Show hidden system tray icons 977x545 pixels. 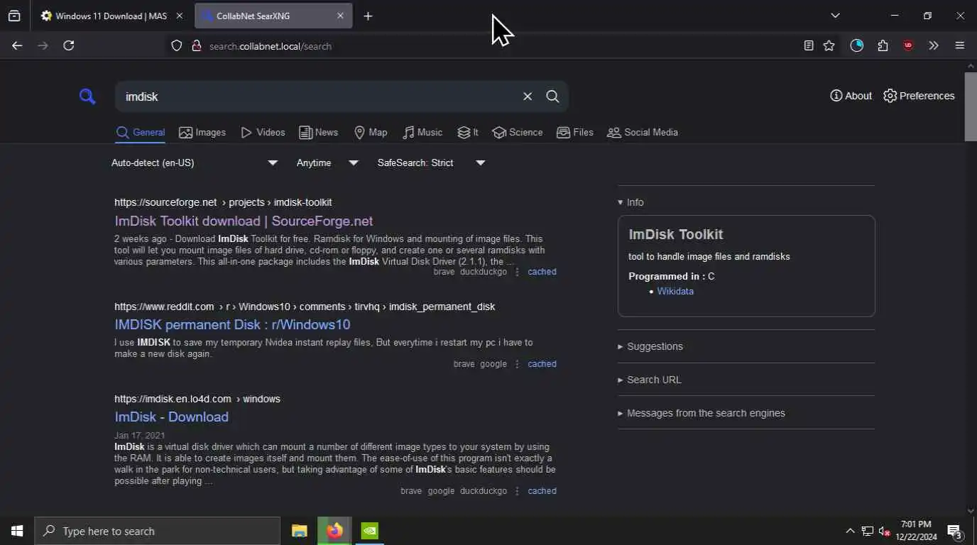click(850, 531)
